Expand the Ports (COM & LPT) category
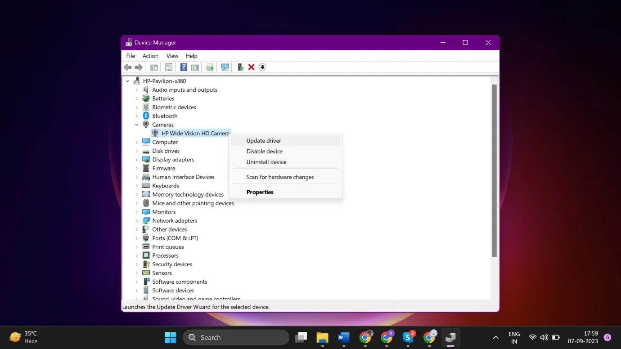The image size is (621, 349). (x=137, y=238)
